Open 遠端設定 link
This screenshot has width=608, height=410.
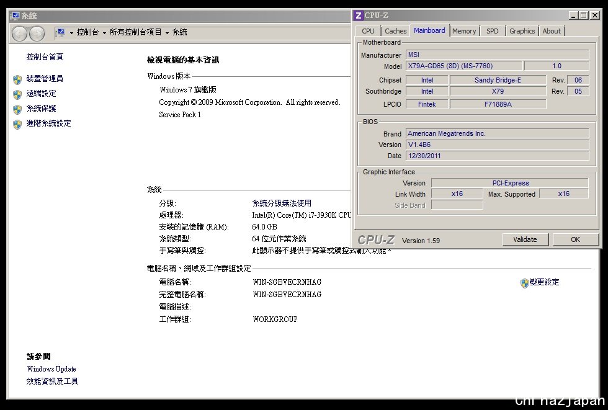tap(41, 94)
